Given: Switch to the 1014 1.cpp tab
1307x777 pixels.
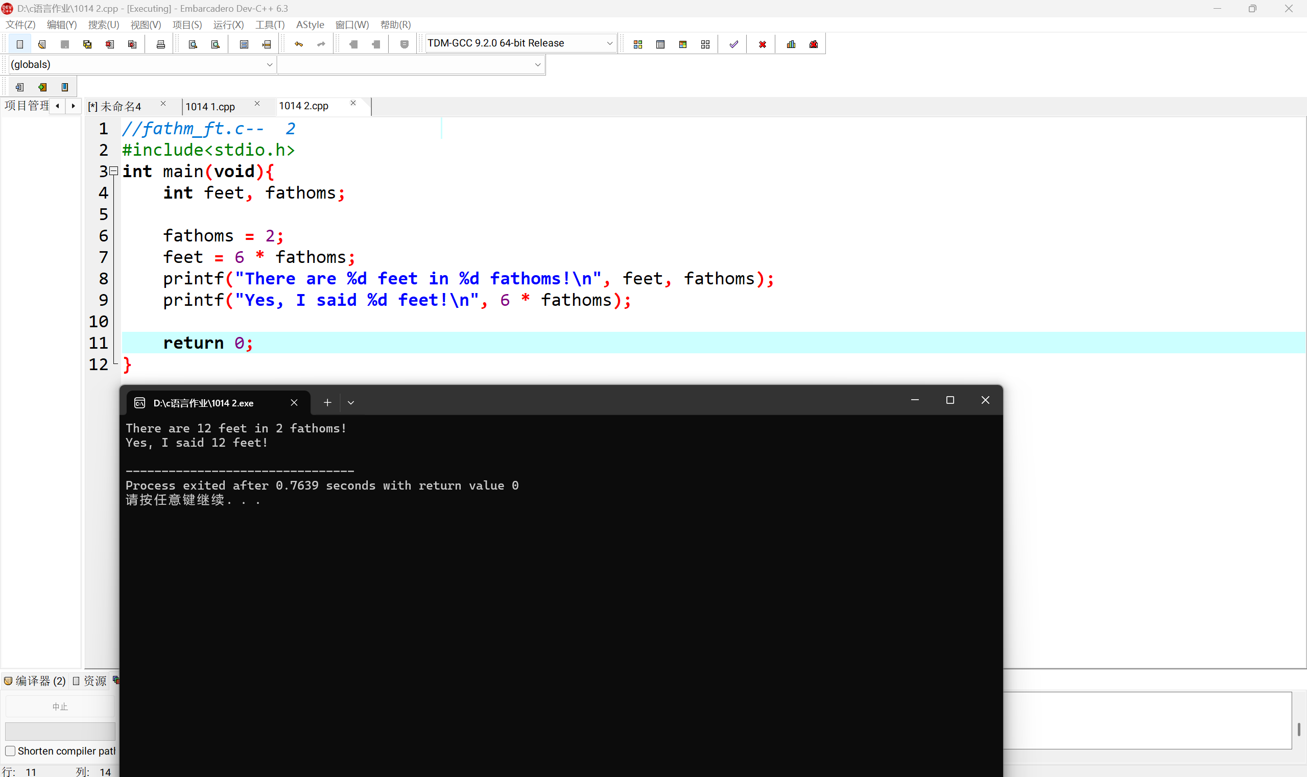Looking at the screenshot, I should pos(210,107).
